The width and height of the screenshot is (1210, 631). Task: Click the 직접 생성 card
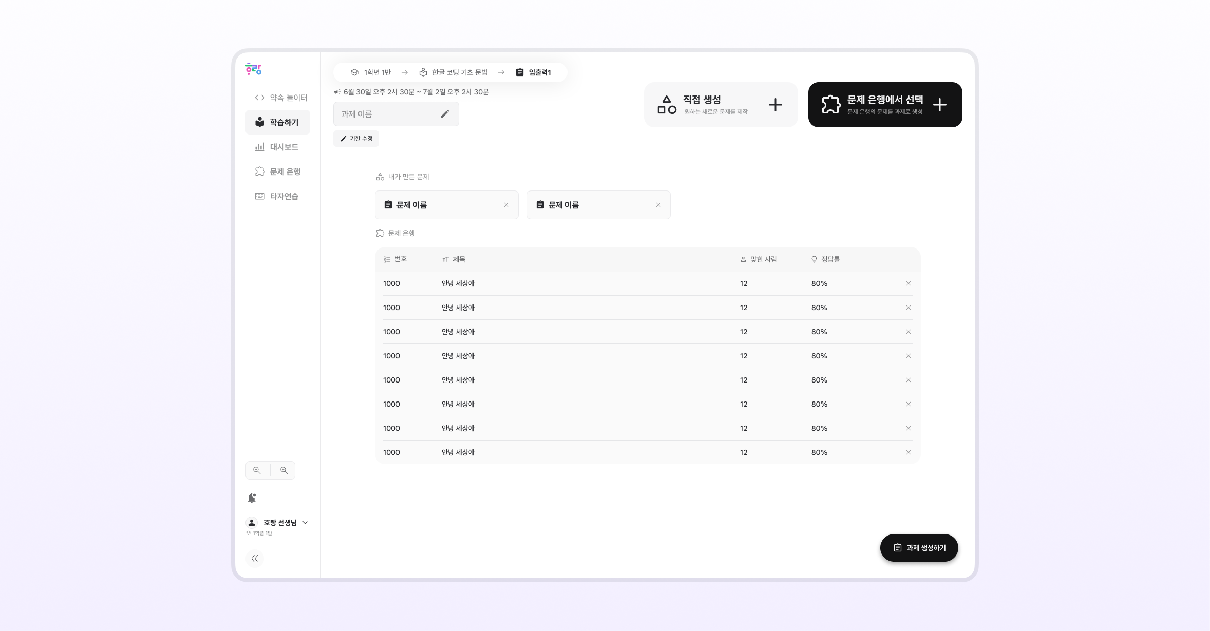[x=721, y=105]
